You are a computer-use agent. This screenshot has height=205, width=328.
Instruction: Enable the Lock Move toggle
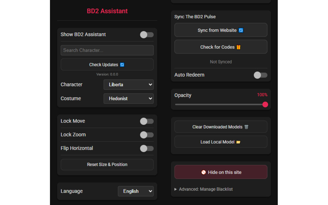coord(147,121)
